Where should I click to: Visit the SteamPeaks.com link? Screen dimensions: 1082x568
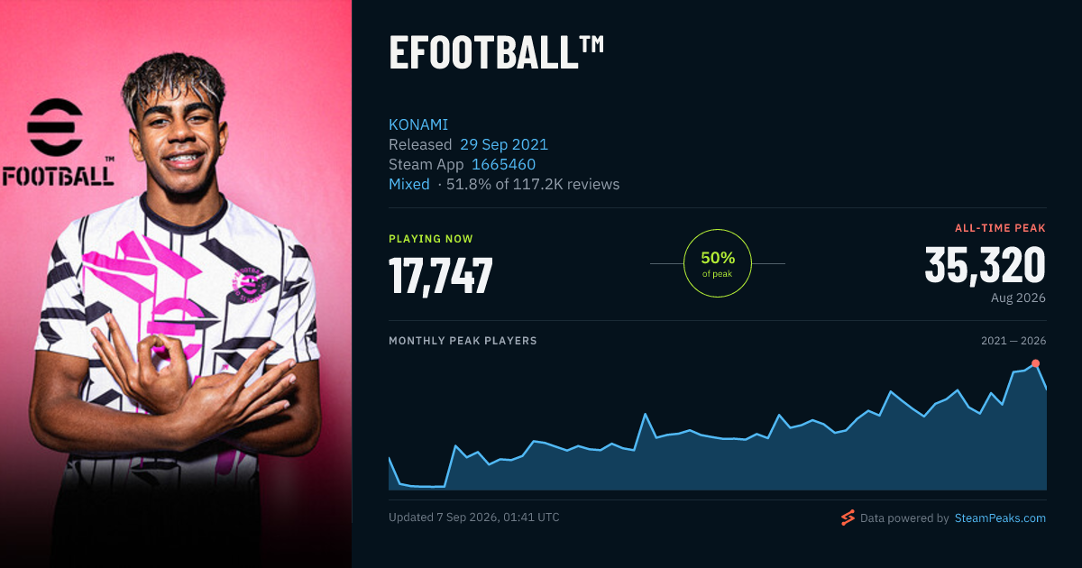tap(1000, 518)
